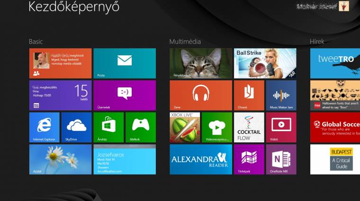Launch Music Maker Jam tile
360x201 pixels.
[281, 96]
